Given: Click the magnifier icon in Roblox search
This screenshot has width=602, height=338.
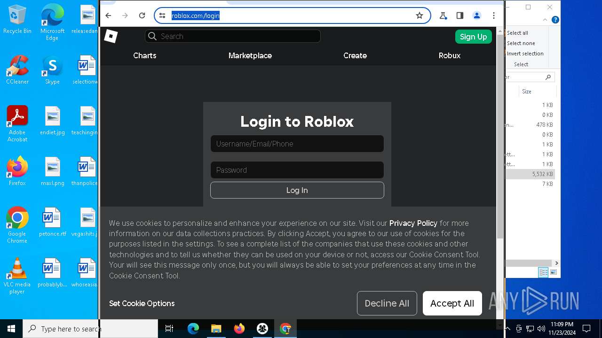Looking at the screenshot, I should (x=152, y=36).
